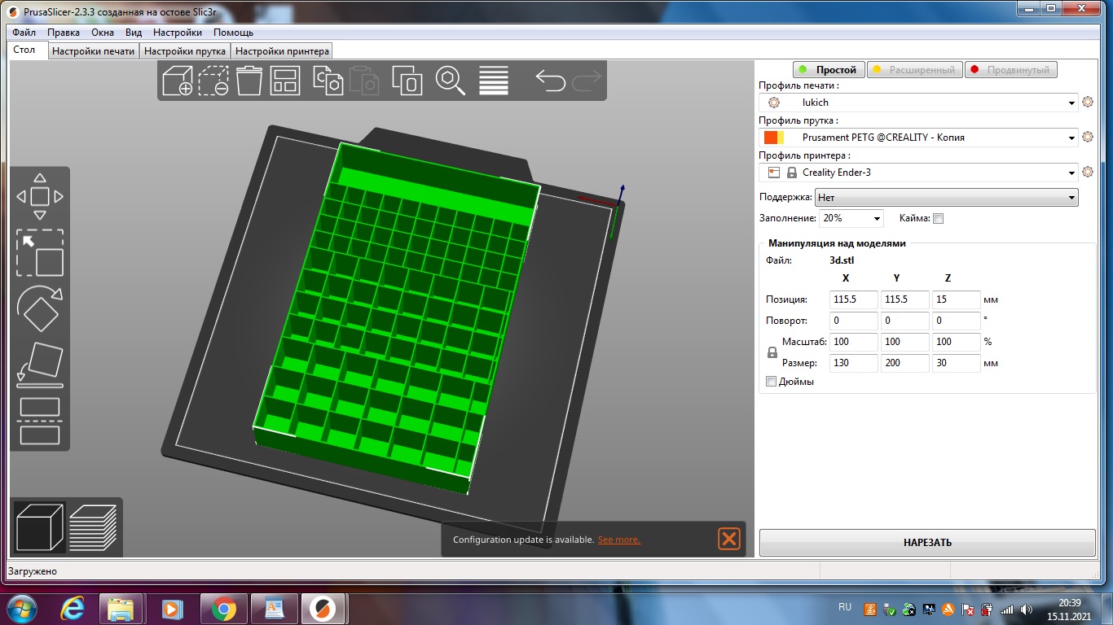Switch to the Настройки печати tab

point(93,51)
